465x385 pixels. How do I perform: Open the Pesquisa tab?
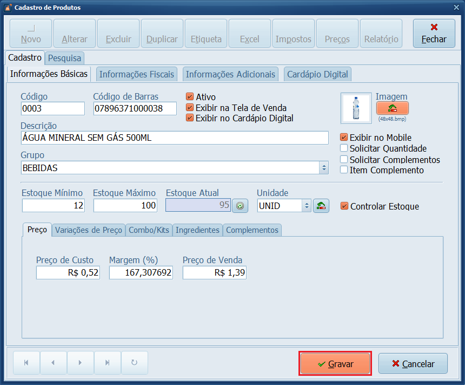pyautogui.click(x=64, y=58)
